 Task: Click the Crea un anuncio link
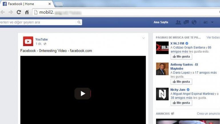click(208, 113)
